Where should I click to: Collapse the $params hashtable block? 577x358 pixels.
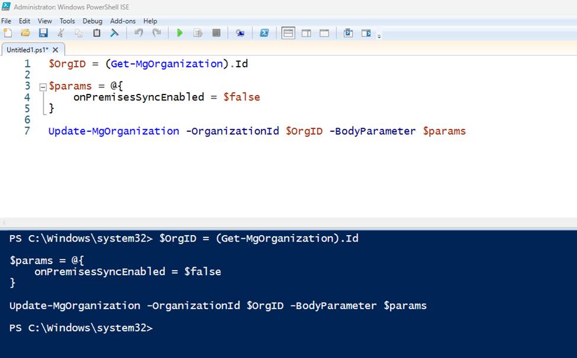[43, 87]
